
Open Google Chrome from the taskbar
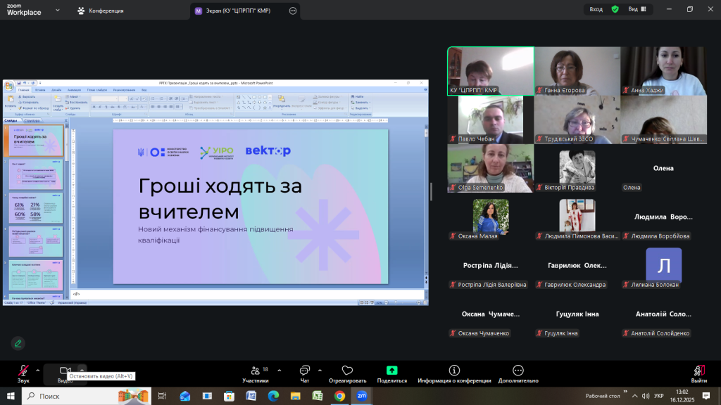[x=339, y=396]
